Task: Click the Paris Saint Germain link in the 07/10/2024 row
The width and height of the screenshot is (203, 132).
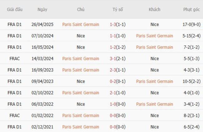Action: pos(154,36)
